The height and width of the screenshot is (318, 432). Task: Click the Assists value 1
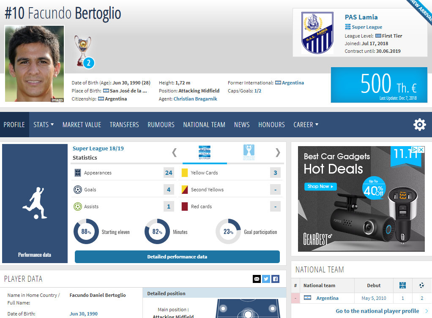pos(169,207)
